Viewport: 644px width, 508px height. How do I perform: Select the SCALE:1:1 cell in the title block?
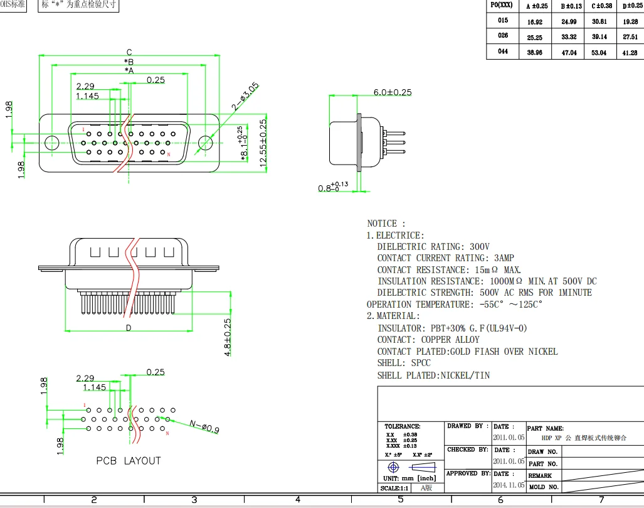click(394, 488)
